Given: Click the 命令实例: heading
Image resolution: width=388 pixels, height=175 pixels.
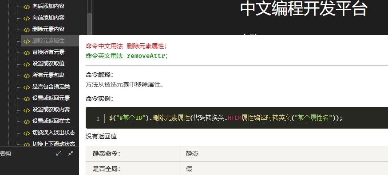Looking at the screenshot, I should [x=99, y=99].
